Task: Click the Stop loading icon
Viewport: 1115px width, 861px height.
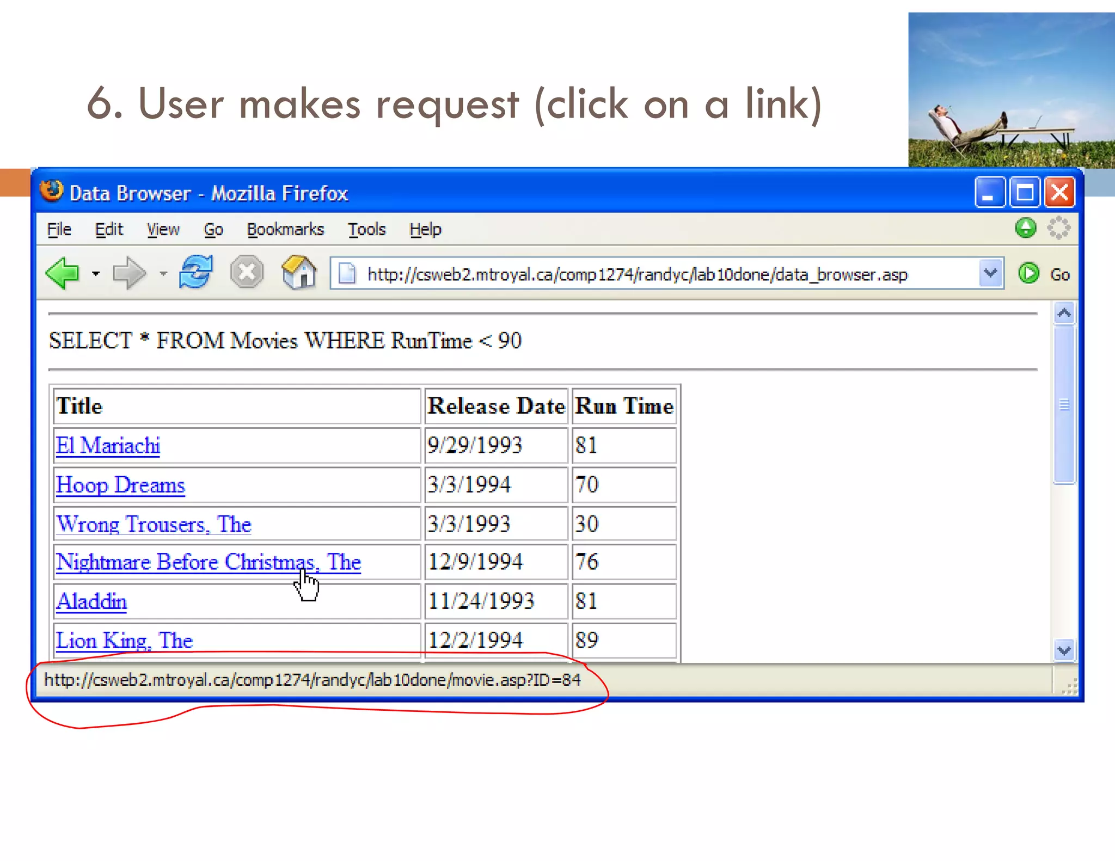Action: click(247, 272)
